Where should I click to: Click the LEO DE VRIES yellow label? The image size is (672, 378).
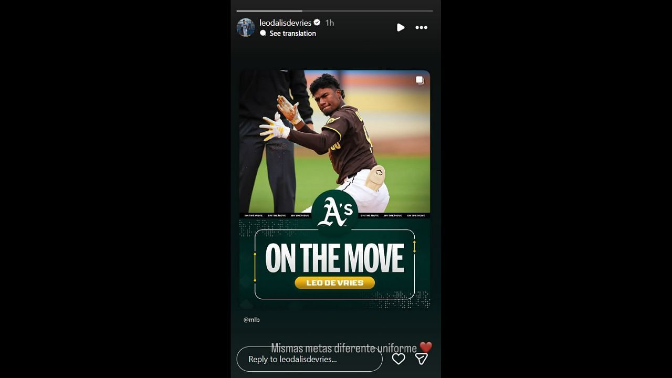coord(335,283)
